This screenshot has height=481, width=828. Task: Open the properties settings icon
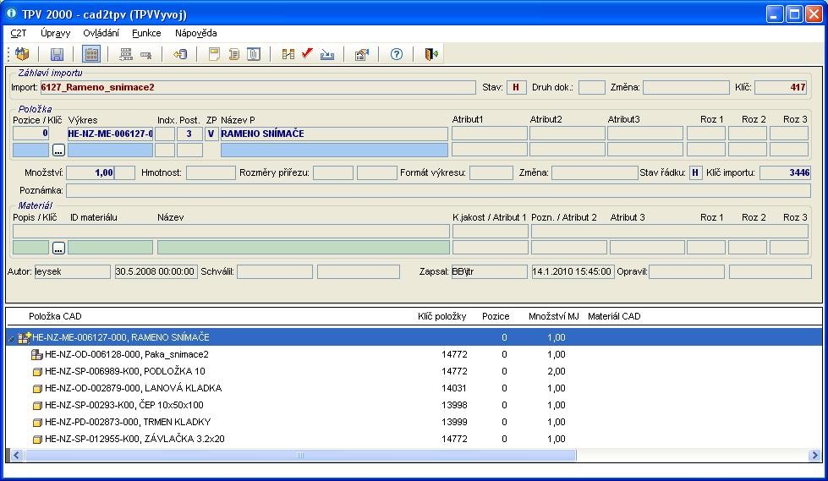(362, 54)
